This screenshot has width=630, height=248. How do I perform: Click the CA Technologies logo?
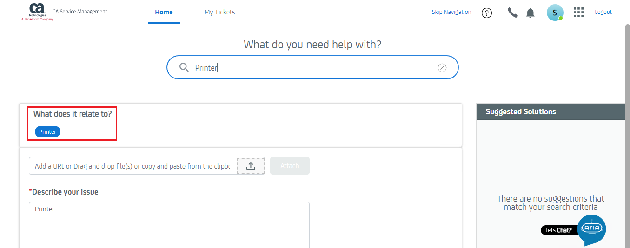click(x=38, y=12)
